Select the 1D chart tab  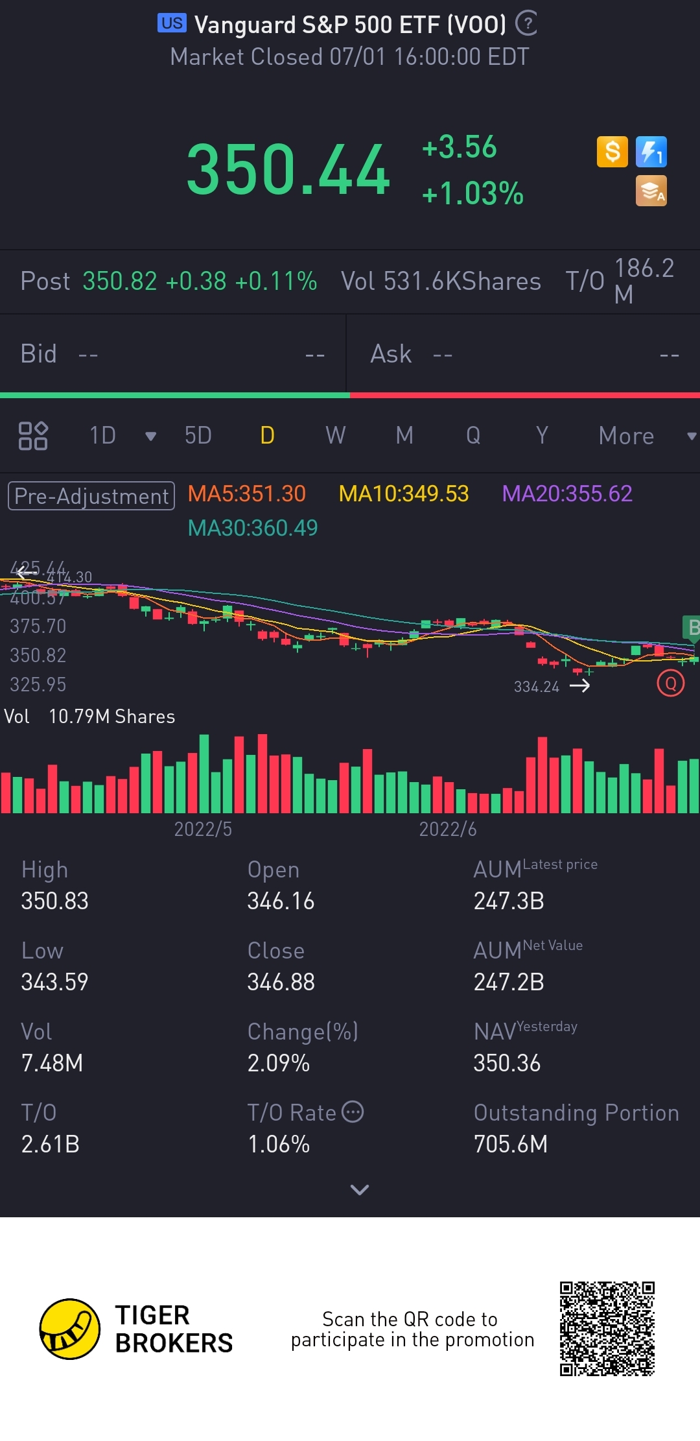click(102, 436)
